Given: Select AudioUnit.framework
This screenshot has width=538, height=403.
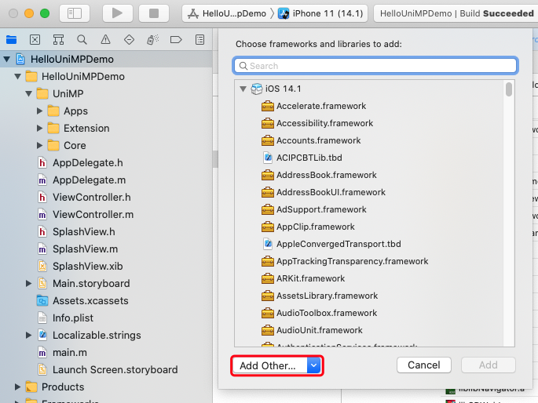Looking at the screenshot, I should point(312,330).
